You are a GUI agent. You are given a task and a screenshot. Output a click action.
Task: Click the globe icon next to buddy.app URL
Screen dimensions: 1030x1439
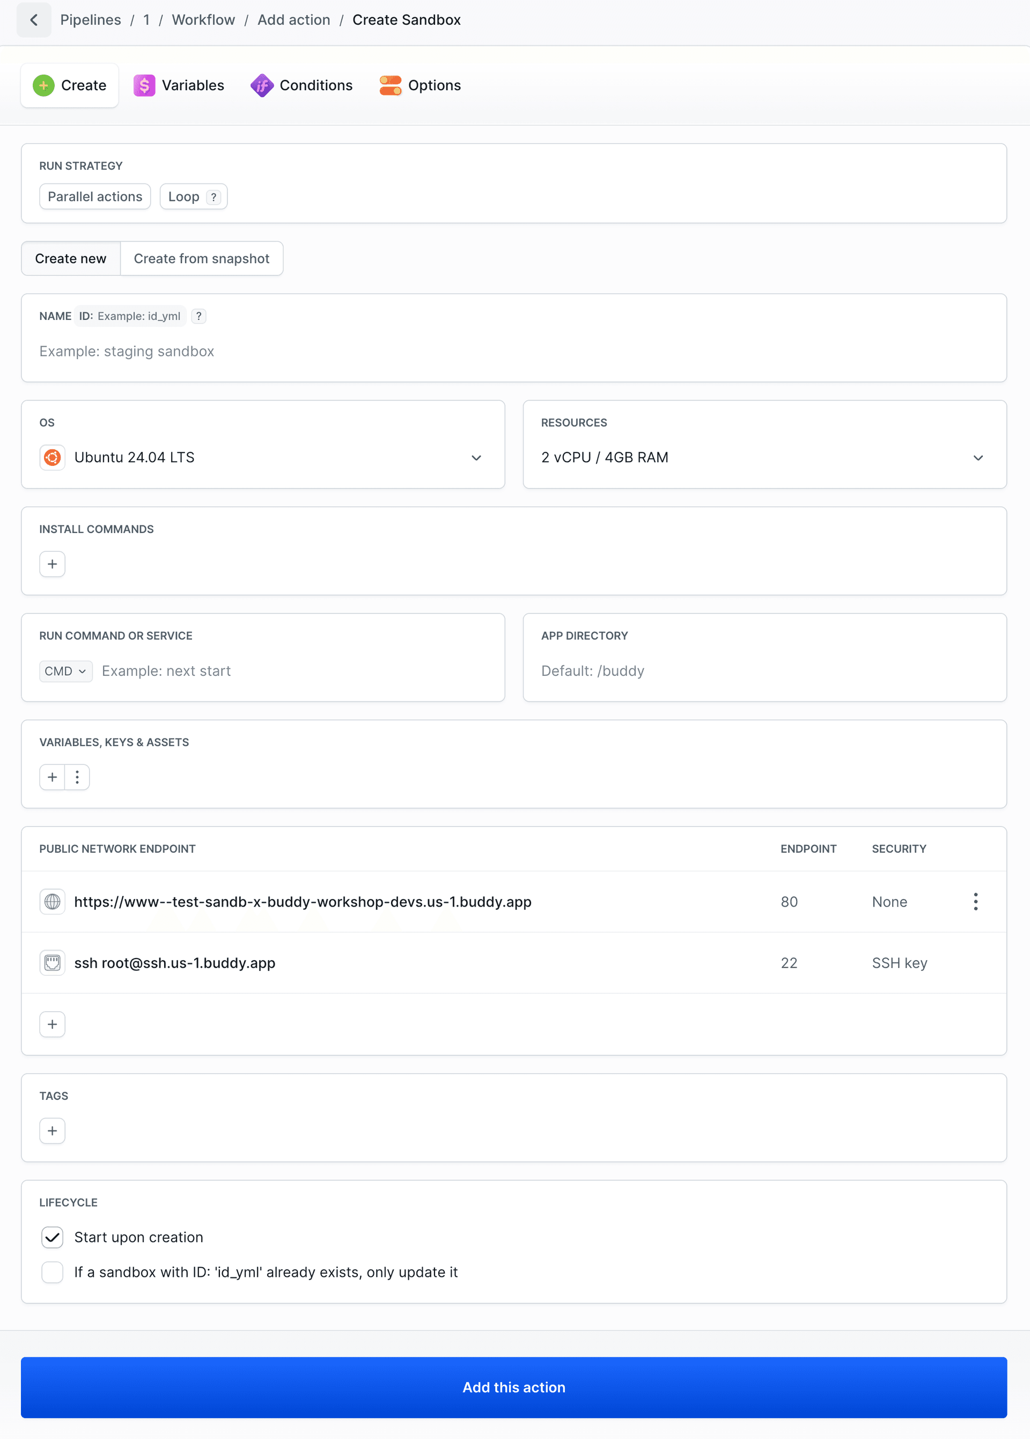52,902
